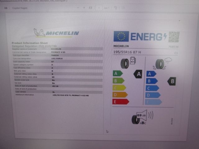Open the table of contents sidebar icon
Screen dimensions: 199x149
click(x=6, y=8)
